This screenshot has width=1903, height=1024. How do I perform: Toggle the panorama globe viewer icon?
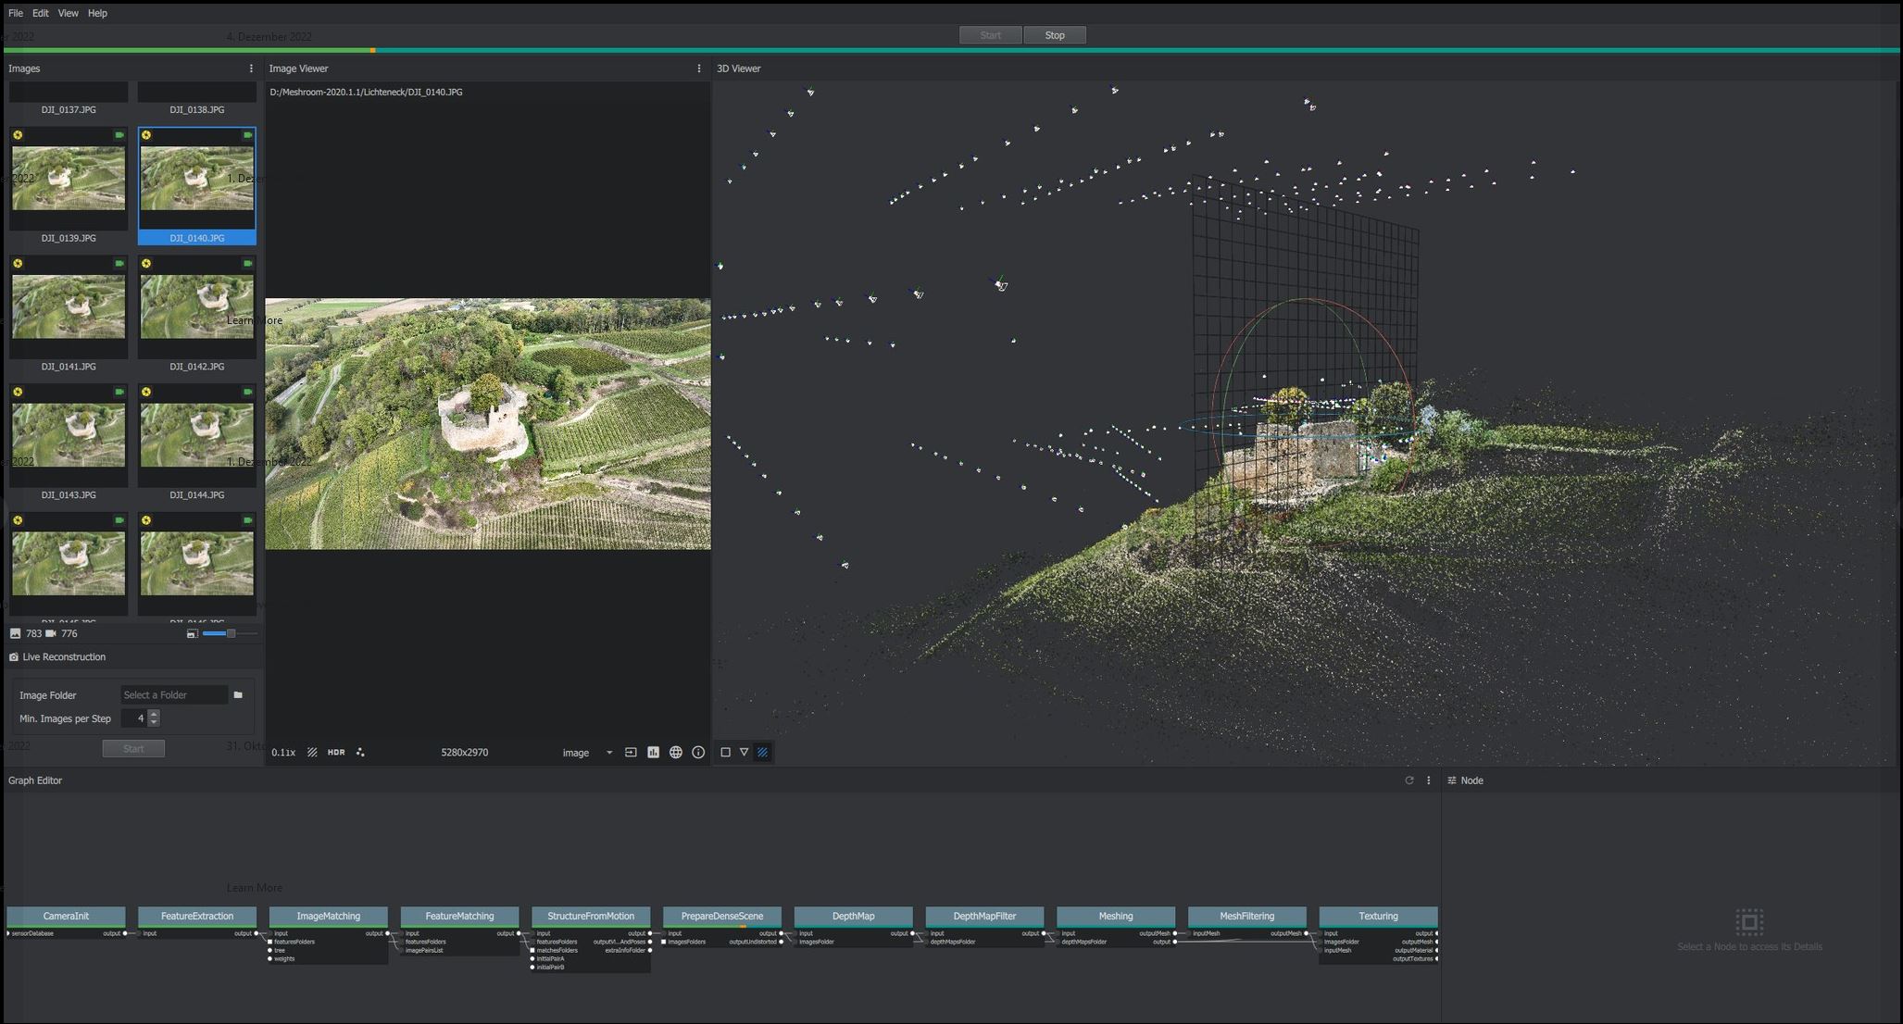676,753
